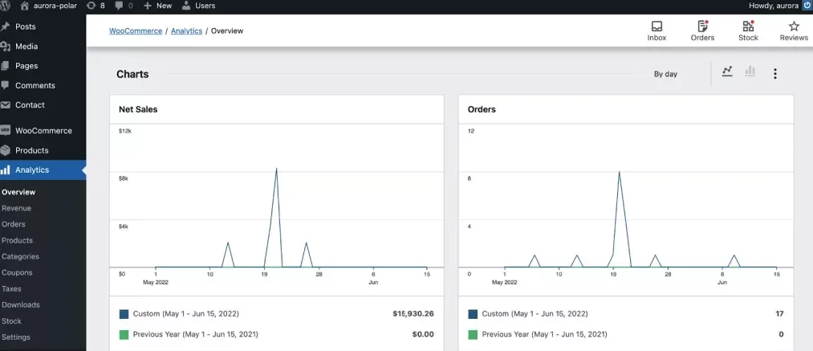Switch to bar chart view
The height and width of the screenshot is (351, 813).
[750, 71]
